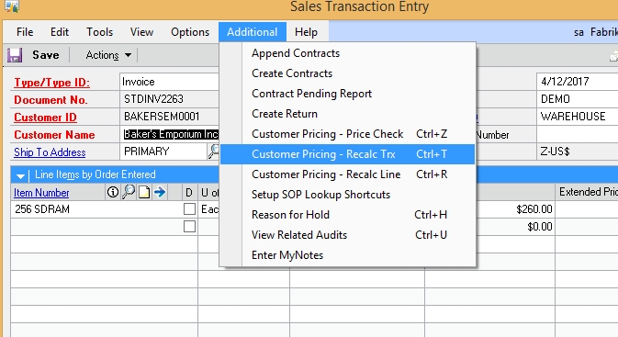The height and width of the screenshot is (337, 618).
Task: Click the WAREHOUSE field
Action: click(578, 117)
